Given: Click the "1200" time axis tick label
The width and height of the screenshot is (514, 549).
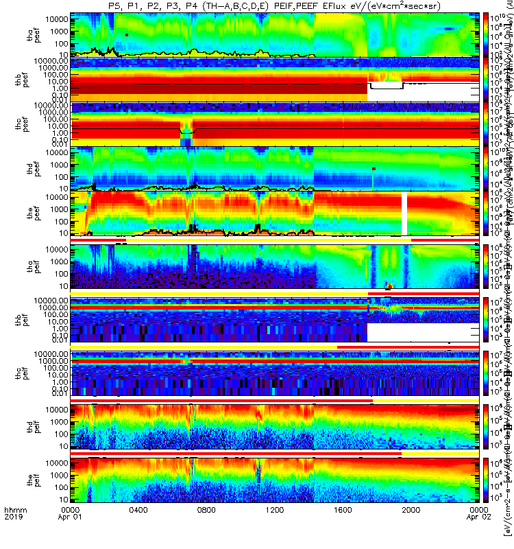Looking at the screenshot, I should pyautogui.click(x=275, y=510).
